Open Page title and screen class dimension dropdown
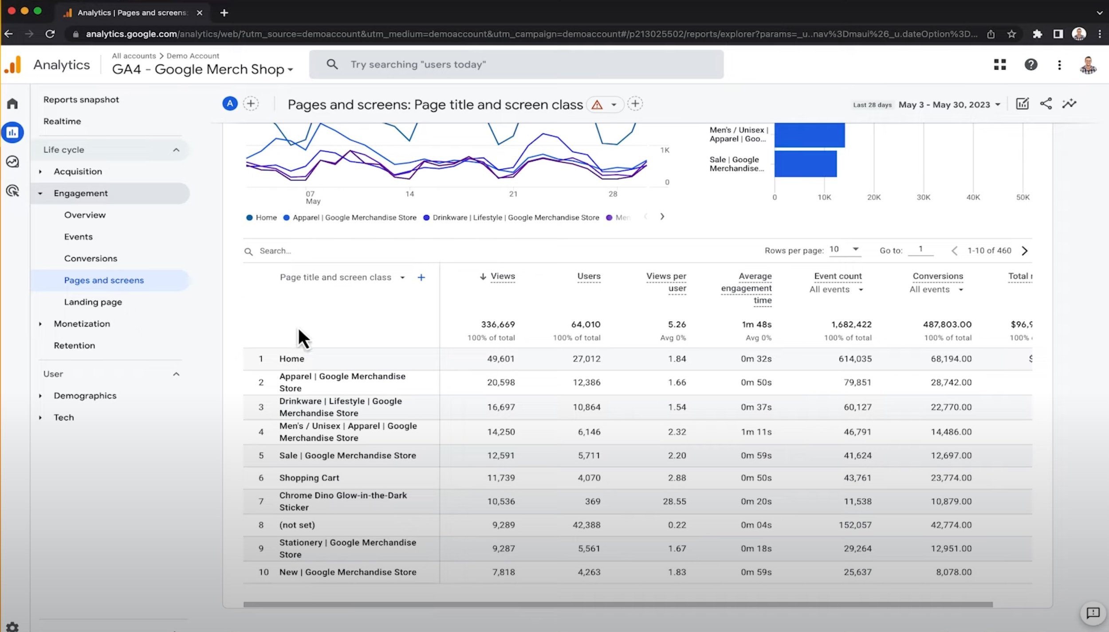This screenshot has width=1109, height=632. tap(342, 277)
